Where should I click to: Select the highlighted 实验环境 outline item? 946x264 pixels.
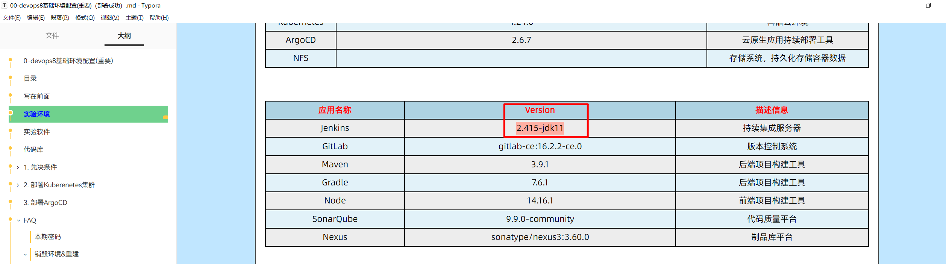pos(88,114)
